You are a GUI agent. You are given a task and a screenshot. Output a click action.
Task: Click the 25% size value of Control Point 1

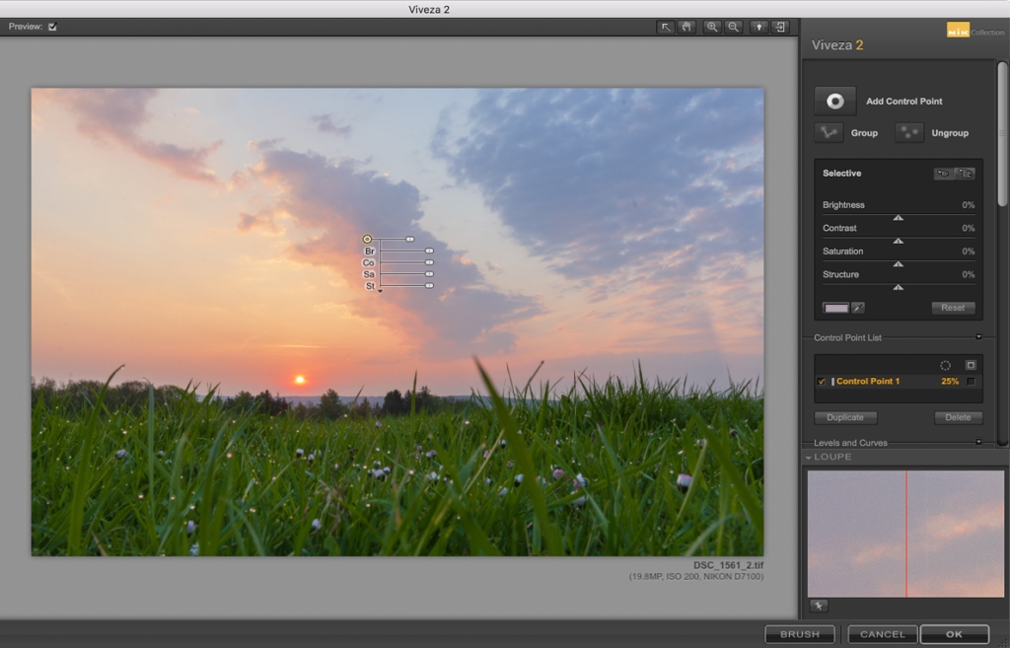(x=950, y=382)
